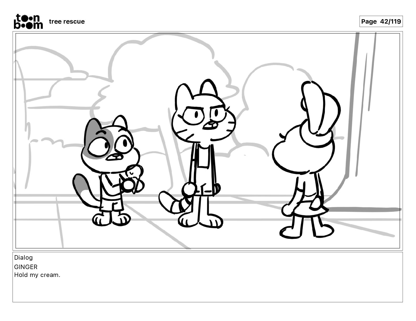Viewport: 416px width, 321px height.
Task: Click the 'Hold my cream.' dialog line
Action: [37, 275]
